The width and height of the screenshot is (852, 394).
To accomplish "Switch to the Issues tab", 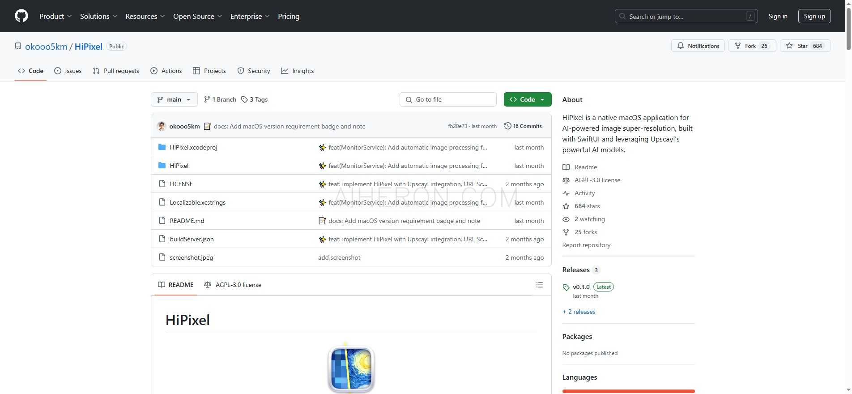I will 68,71.
